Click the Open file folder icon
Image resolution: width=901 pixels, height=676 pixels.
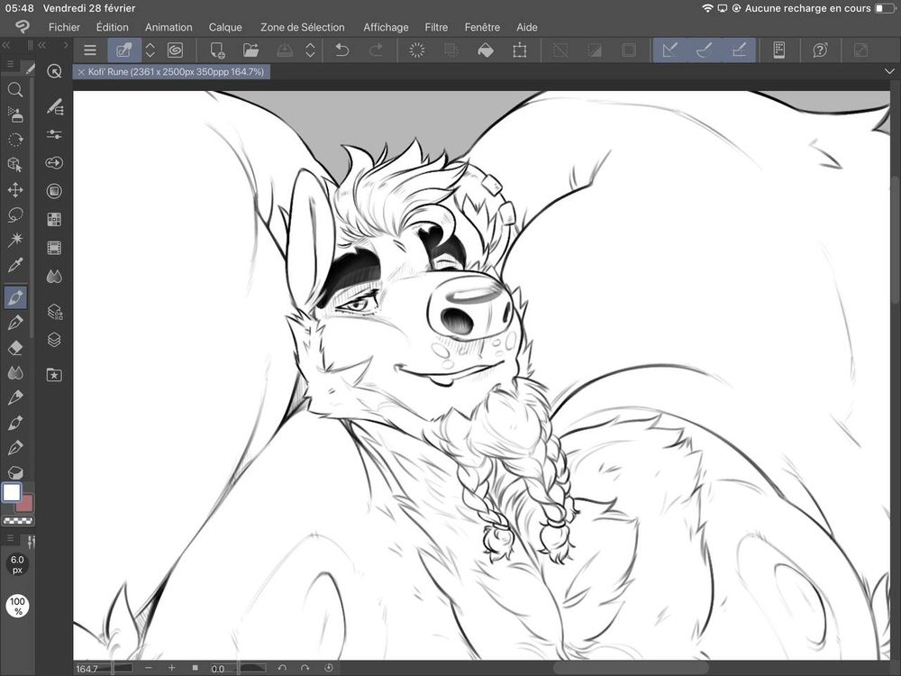pyautogui.click(x=250, y=50)
